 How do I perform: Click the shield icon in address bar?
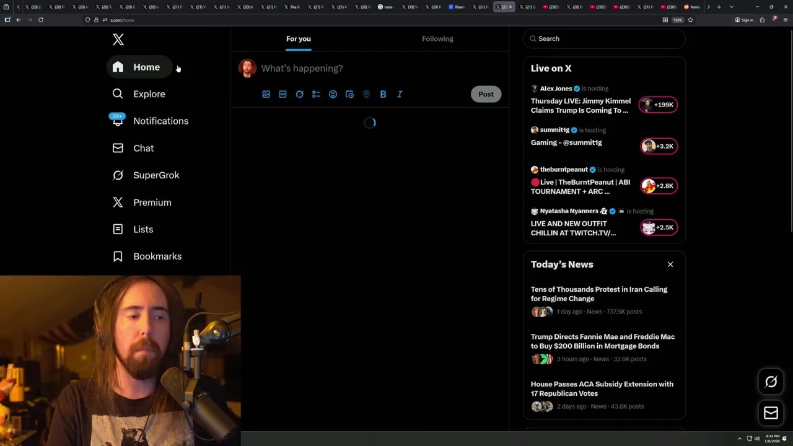(x=88, y=20)
